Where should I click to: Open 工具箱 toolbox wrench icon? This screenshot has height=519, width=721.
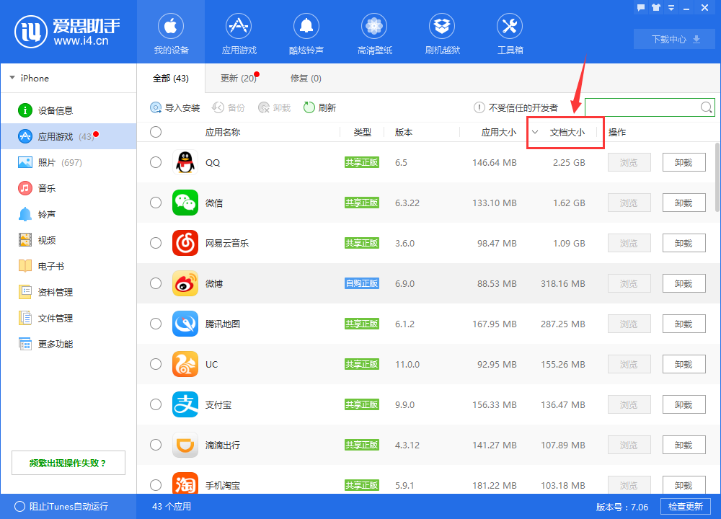(510, 27)
